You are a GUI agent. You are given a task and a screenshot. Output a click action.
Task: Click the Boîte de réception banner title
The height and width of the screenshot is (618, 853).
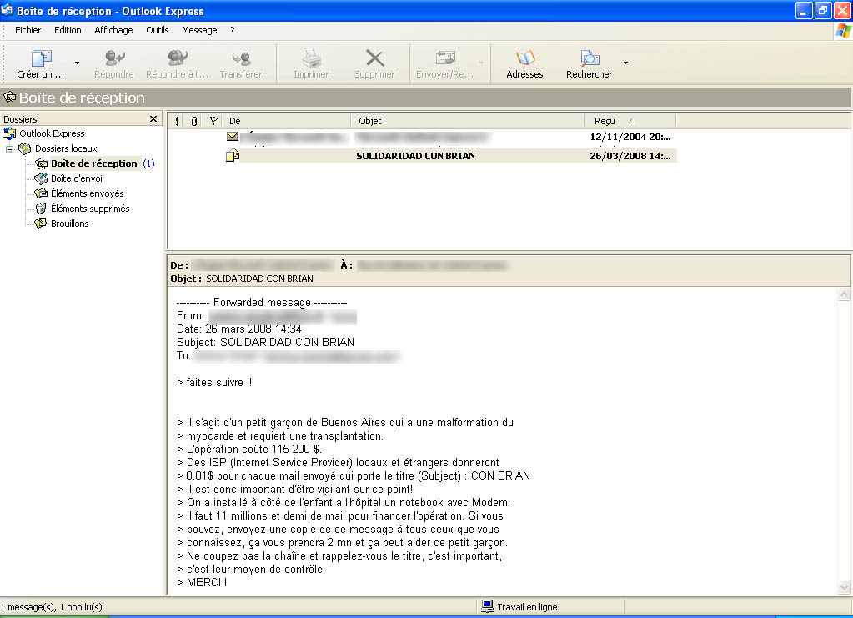[82, 98]
